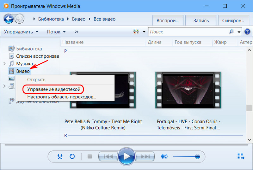This screenshot has width=253, height=170.
Task: Open the Запись tab
Action: (201, 21)
